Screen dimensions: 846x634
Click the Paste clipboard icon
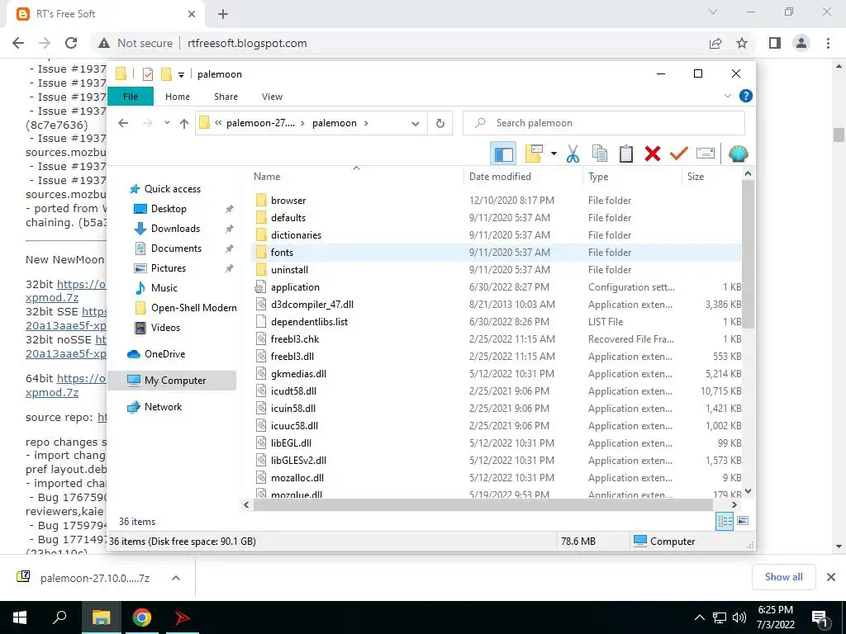[626, 154]
